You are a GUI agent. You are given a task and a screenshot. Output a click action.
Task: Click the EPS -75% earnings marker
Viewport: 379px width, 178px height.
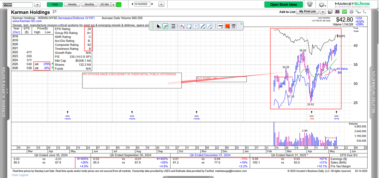click(x=311, y=116)
